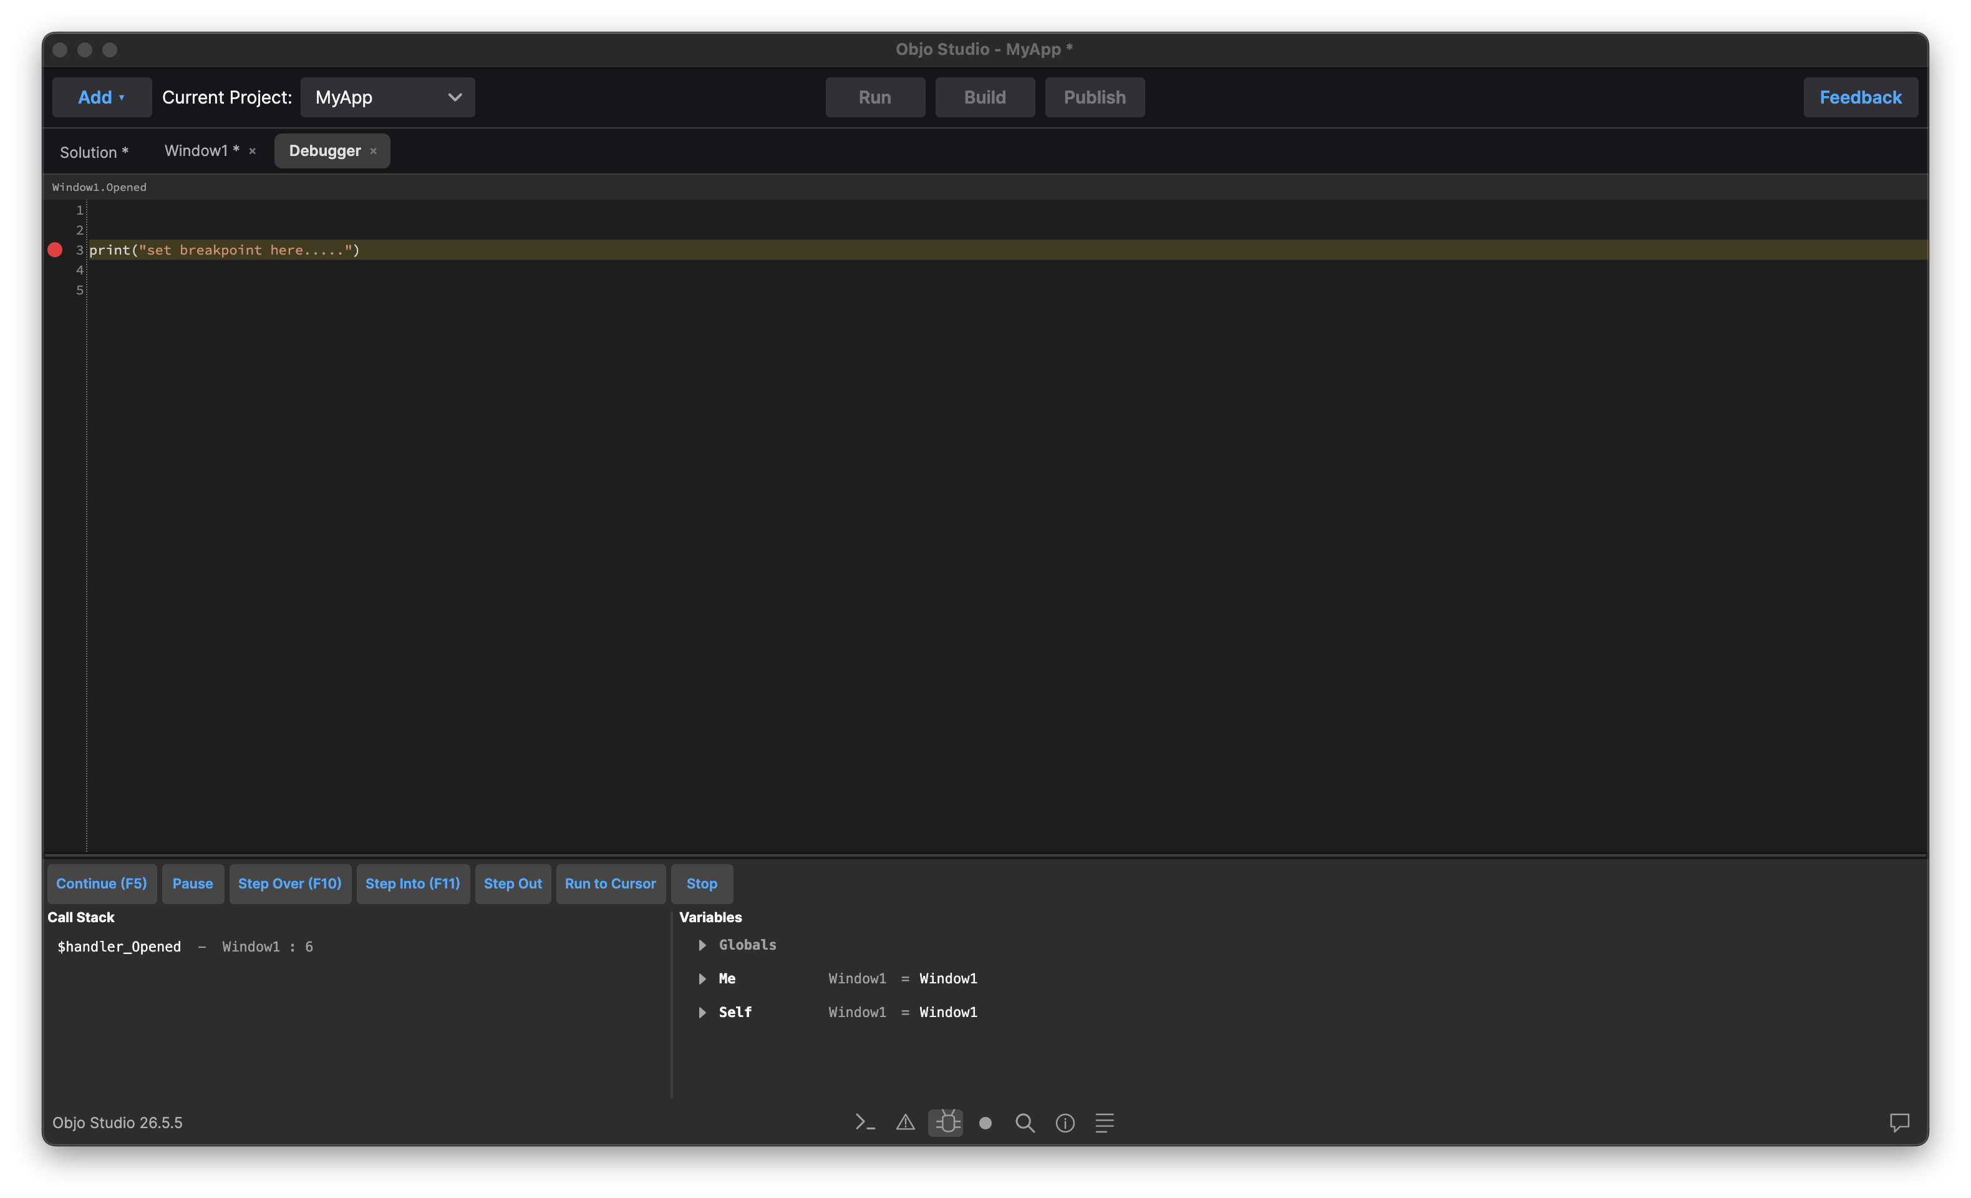Viewport: 1971px width, 1198px height.
Task: Close the Debugger tab
Action: [x=374, y=151]
